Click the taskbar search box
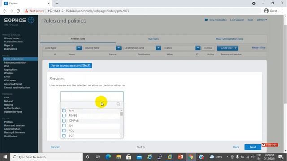This screenshot has width=287, height=161. click(47, 157)
